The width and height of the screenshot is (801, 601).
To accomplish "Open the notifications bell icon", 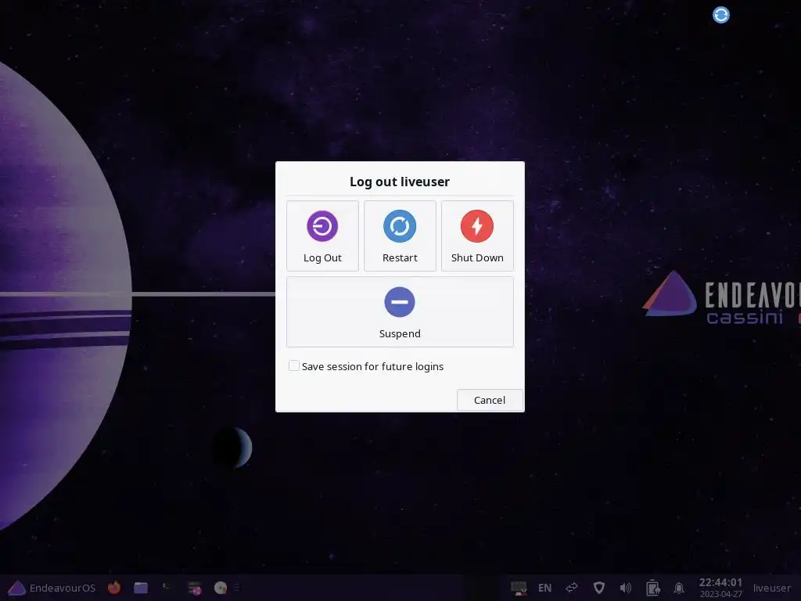I will (x=679, y=588).
